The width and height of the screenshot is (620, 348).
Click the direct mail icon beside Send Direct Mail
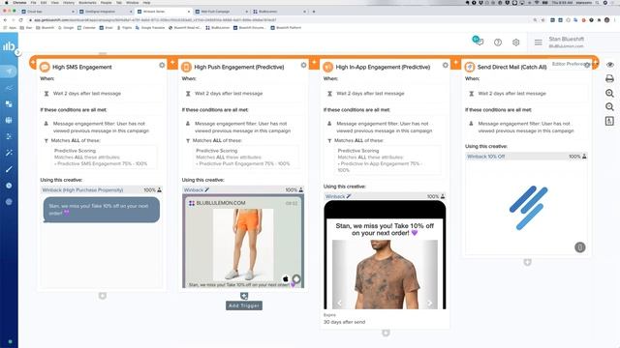pos(469,67)
